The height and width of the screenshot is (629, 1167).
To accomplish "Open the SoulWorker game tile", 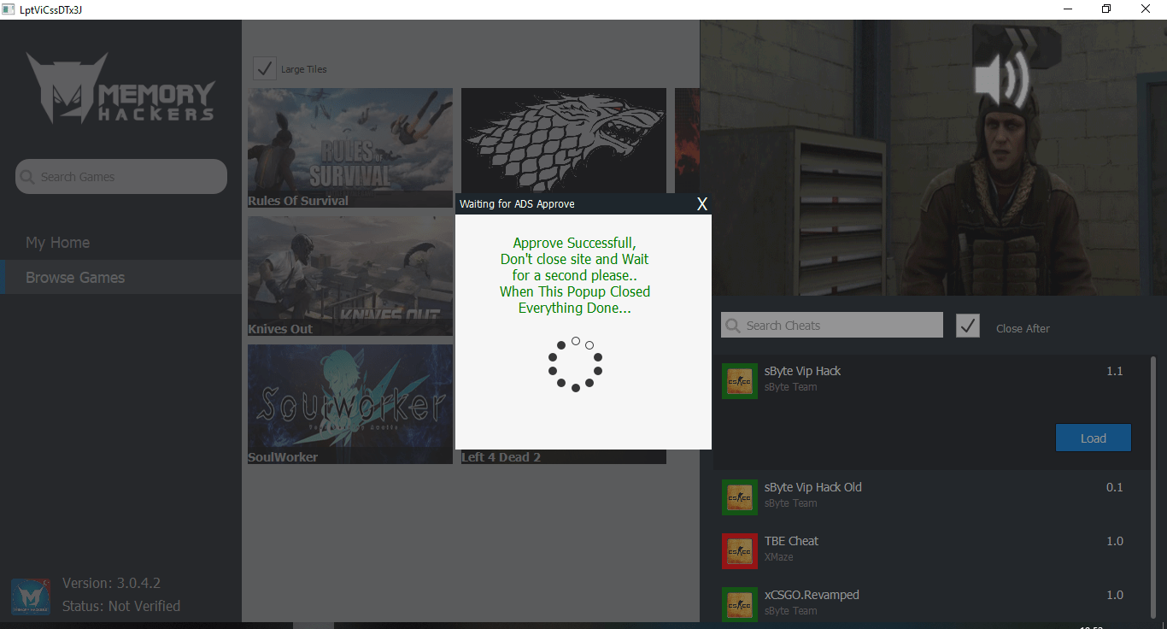I will 350,404.
